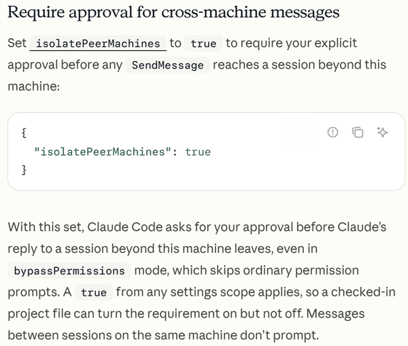Click the 'Require approval for cross-machine messages' heading

pos(173,12)
